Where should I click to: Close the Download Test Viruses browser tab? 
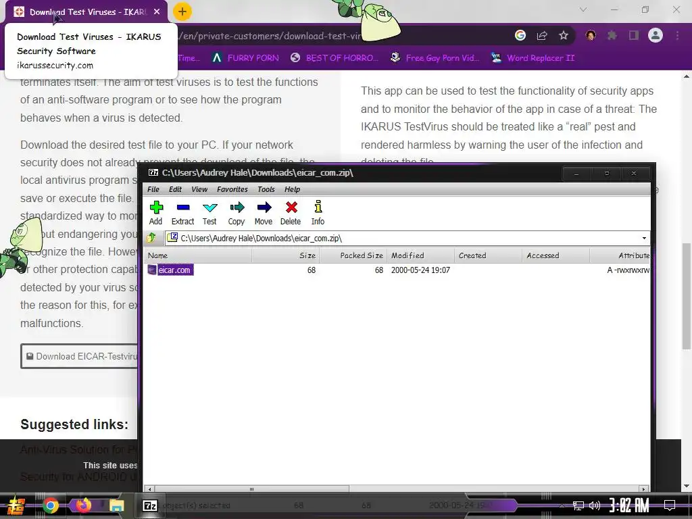click(157, 12)
